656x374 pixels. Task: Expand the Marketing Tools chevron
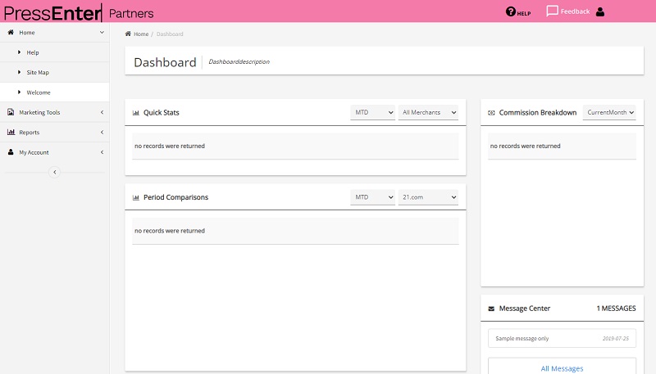[x=102, y=112]
